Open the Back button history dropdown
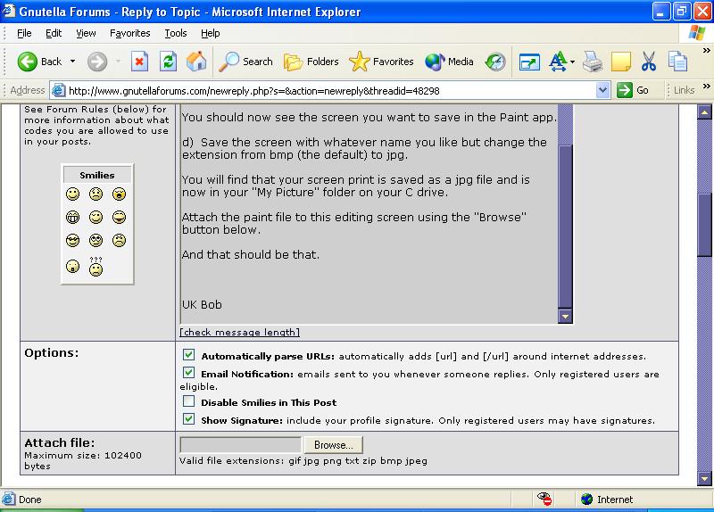The height and width of the screenshot is (512, 714). pos(72,62)
